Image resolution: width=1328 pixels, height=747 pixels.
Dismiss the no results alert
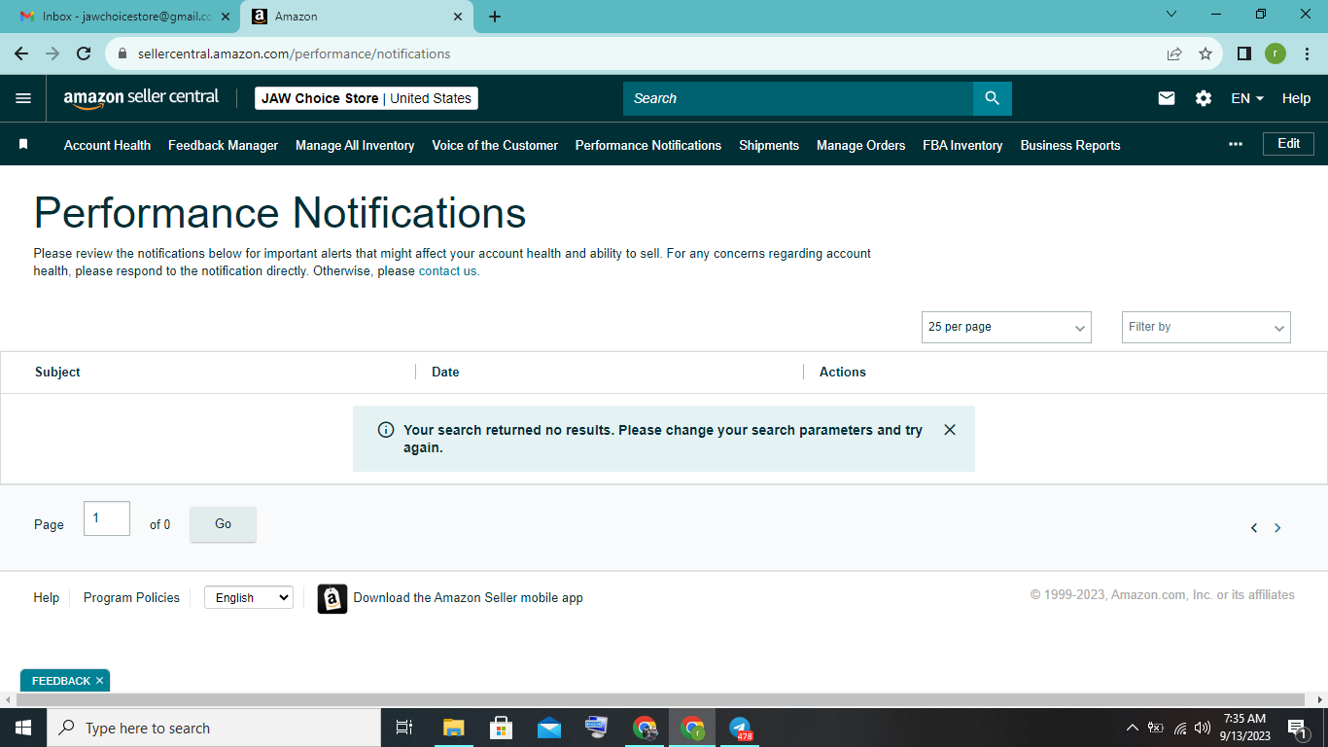[x=950, y=430]
